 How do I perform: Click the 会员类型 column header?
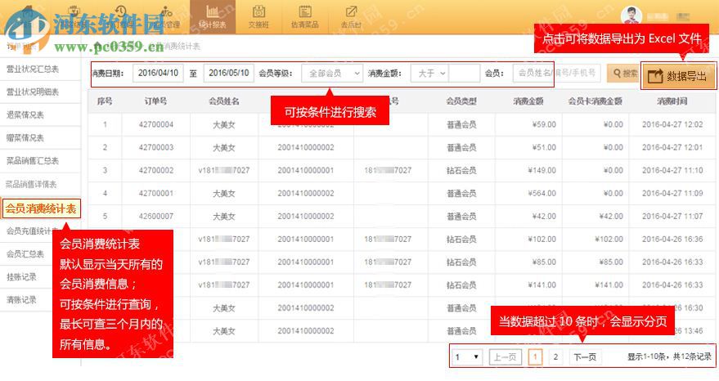[461, 101]
